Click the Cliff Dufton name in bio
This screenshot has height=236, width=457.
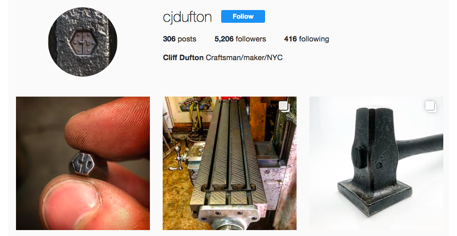coord(183,57)
